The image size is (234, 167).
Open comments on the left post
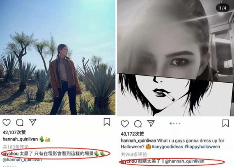coord(20,122)
